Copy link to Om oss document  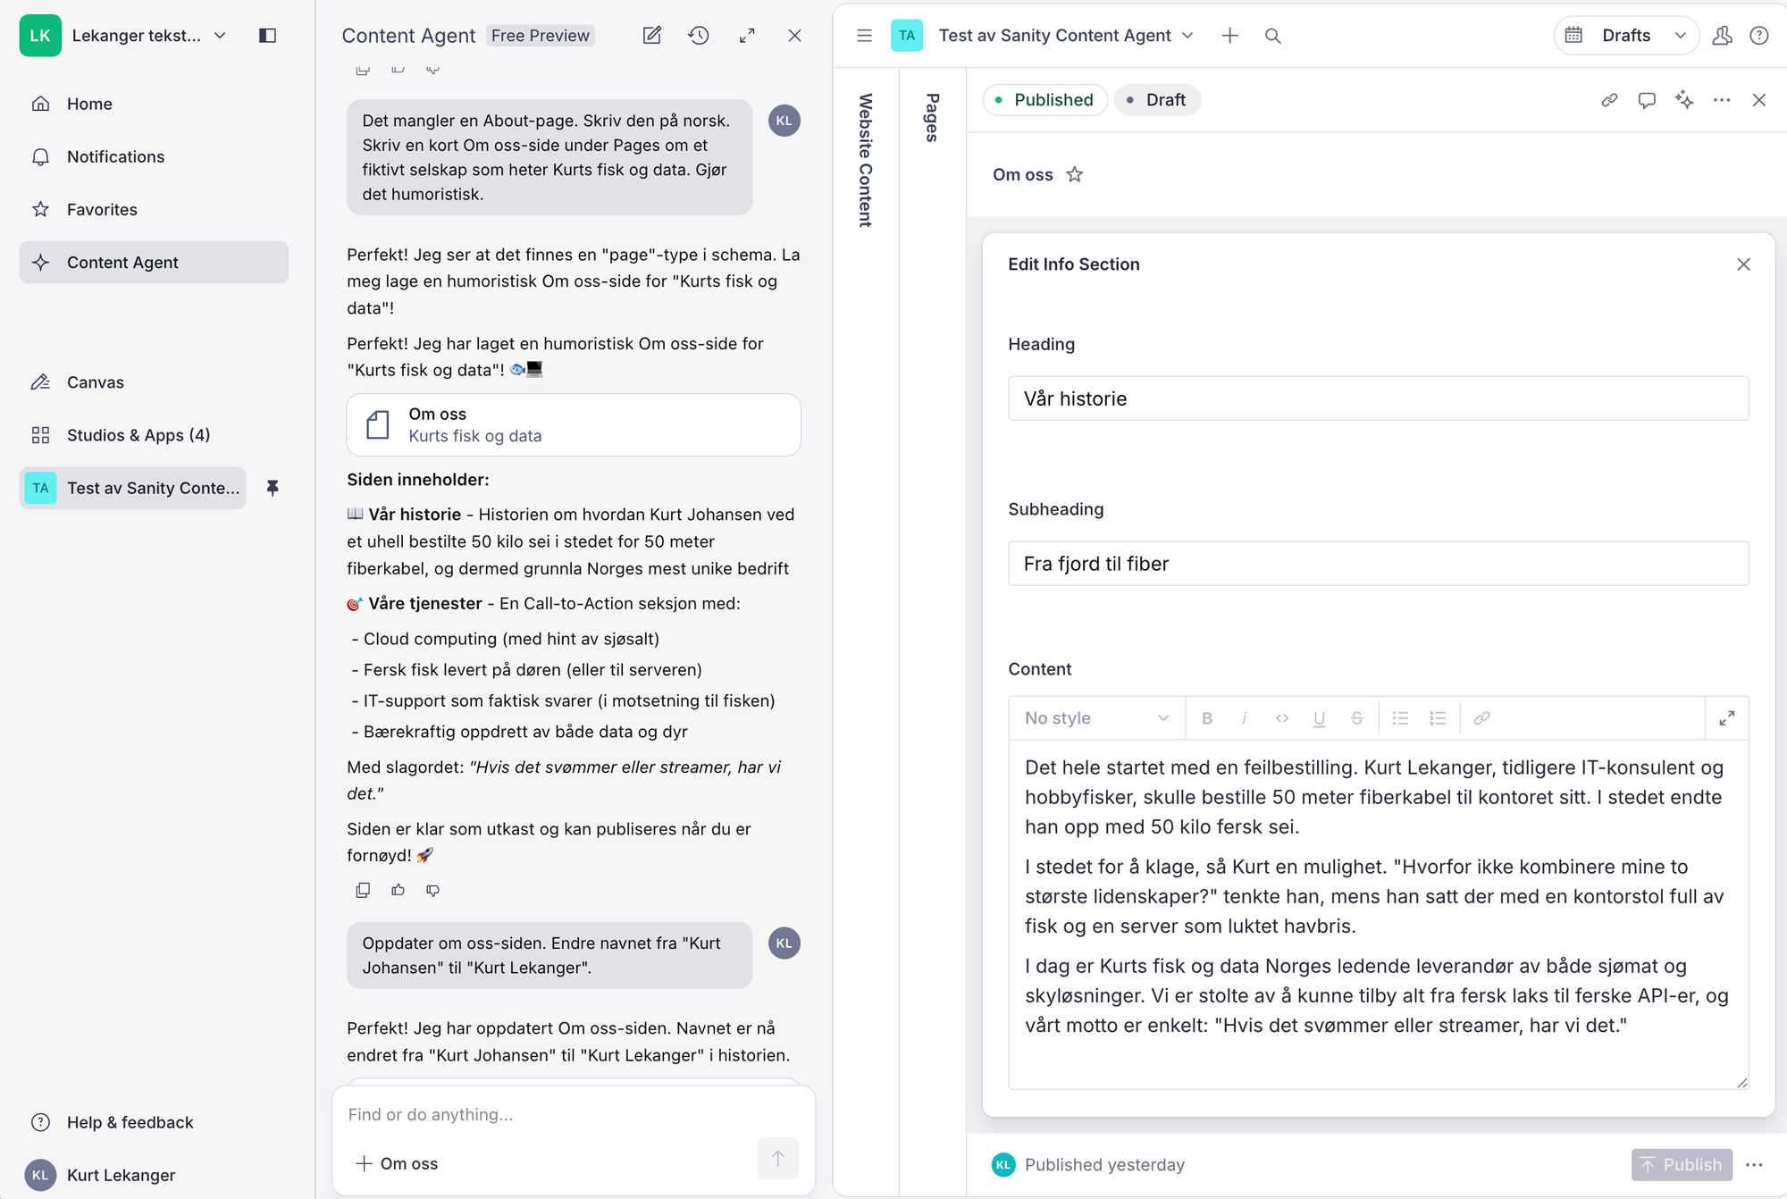click(x=1609, y=100)
